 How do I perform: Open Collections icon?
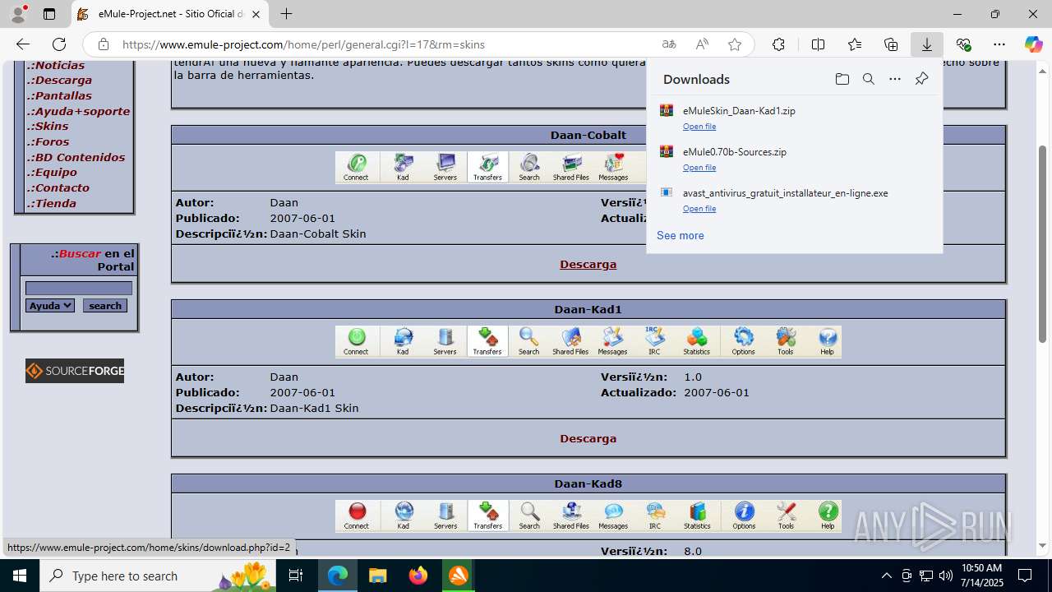tap(891, 44)
